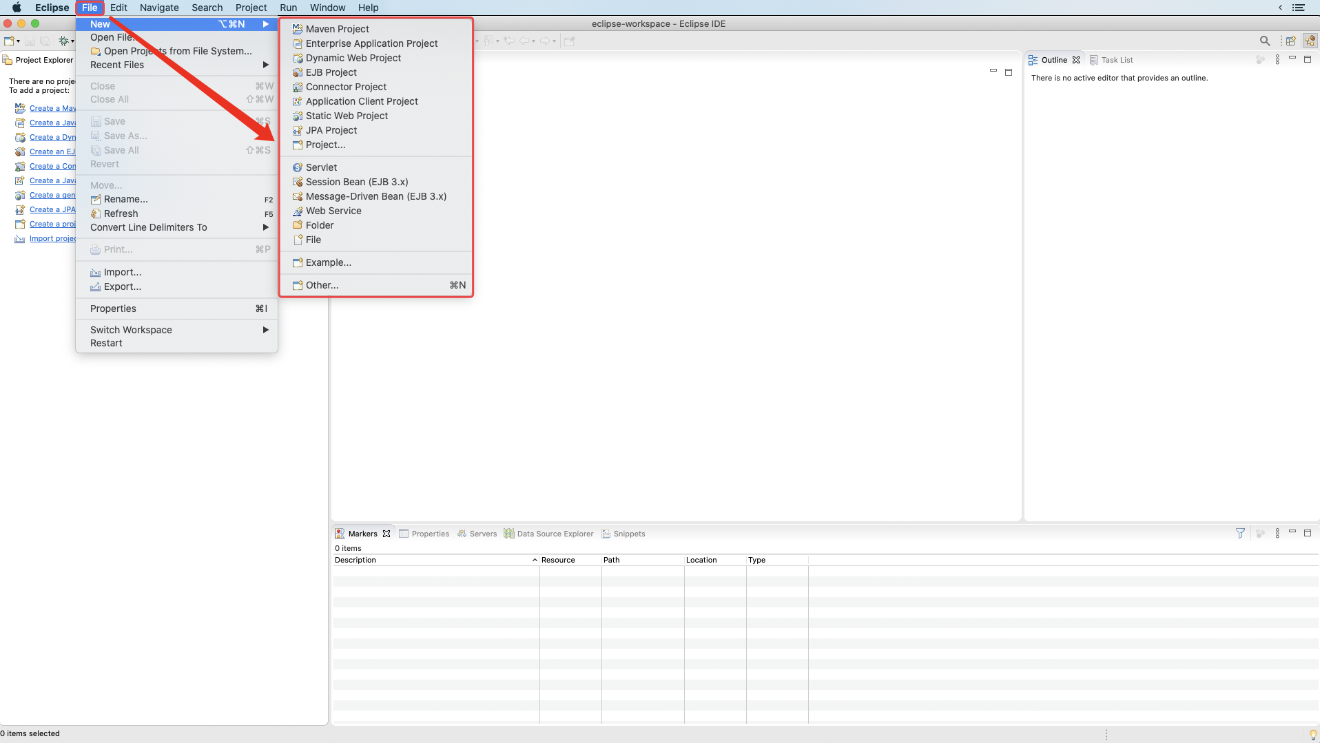Click Restart in File menu
The height and width of the screenshot is (743, 1320).
176,343
